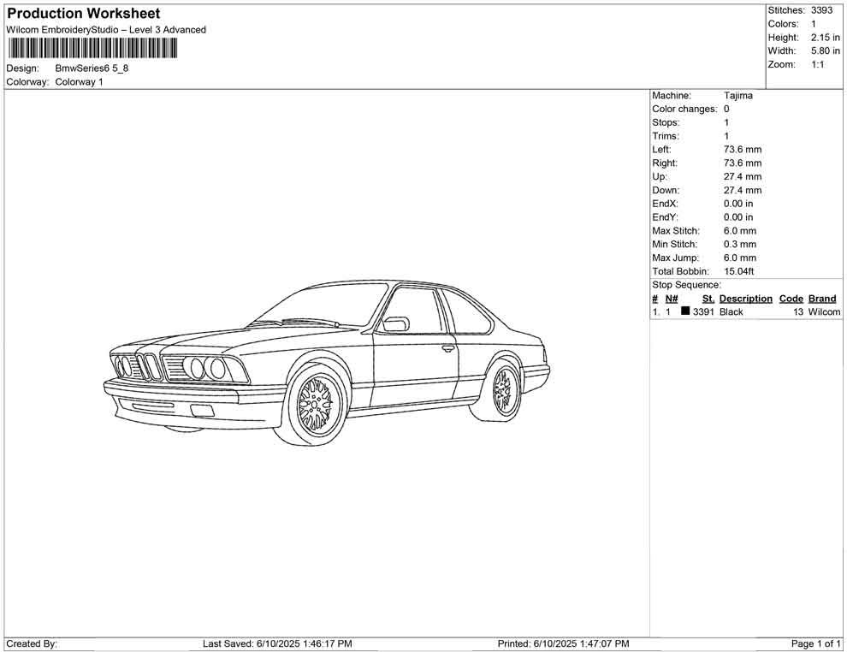Screen dimensions: 847x652
Task: Click the thread code 13
Action: point(798,312)
